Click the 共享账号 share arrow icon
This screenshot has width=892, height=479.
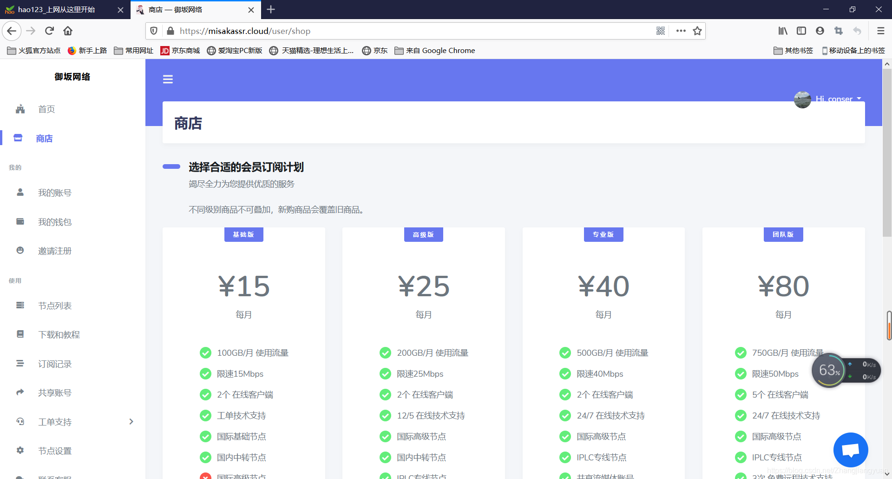[20, 392]
